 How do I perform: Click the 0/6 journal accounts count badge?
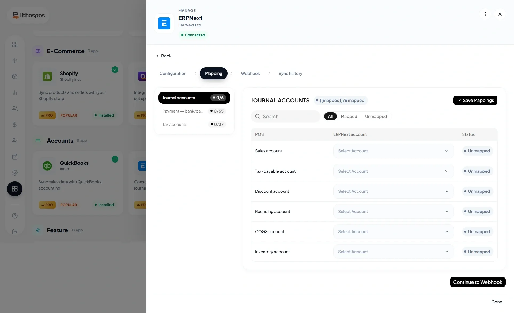tap(218, 98)
